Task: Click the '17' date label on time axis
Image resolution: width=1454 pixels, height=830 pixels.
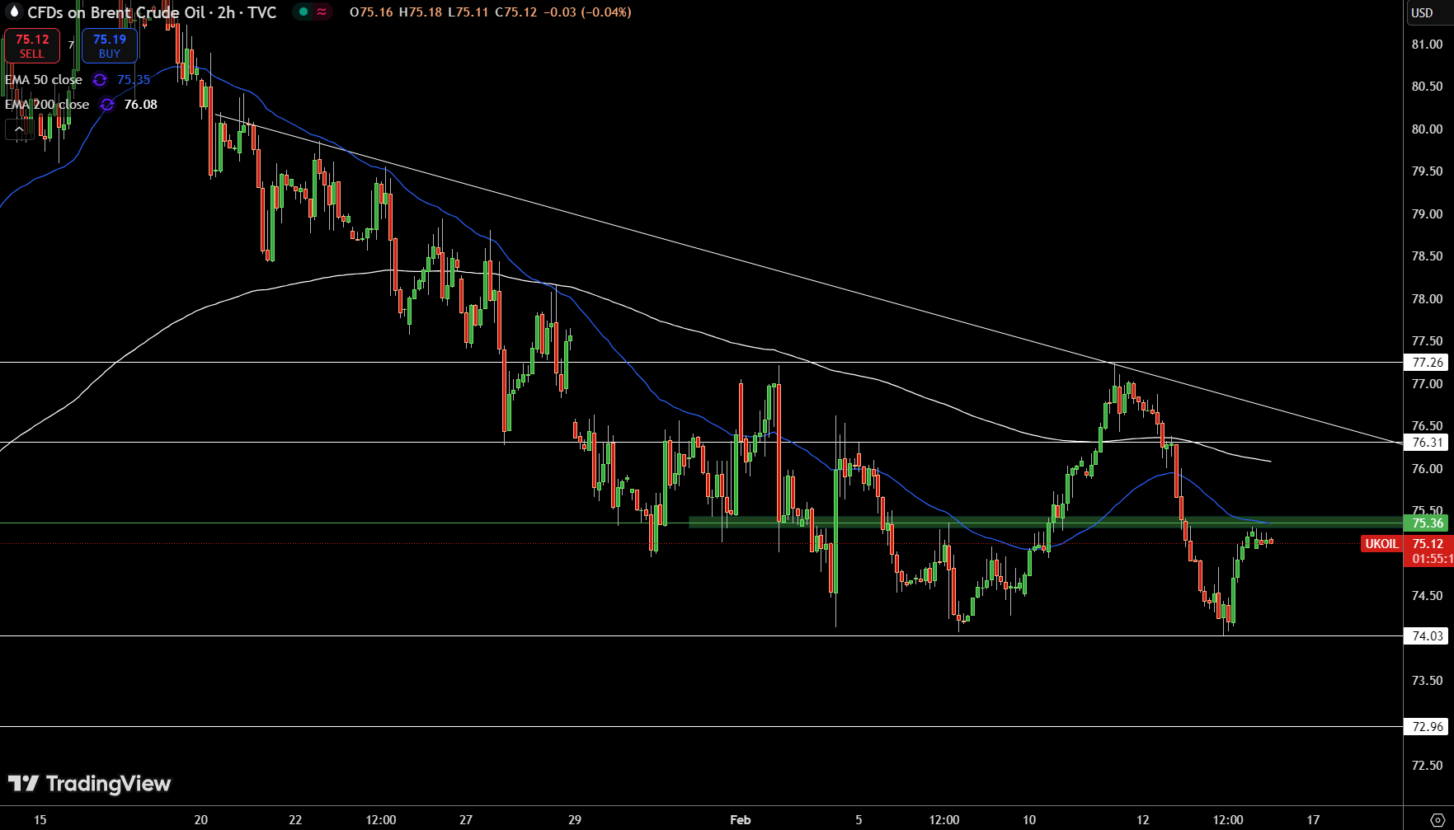Action: (1313, 820)
